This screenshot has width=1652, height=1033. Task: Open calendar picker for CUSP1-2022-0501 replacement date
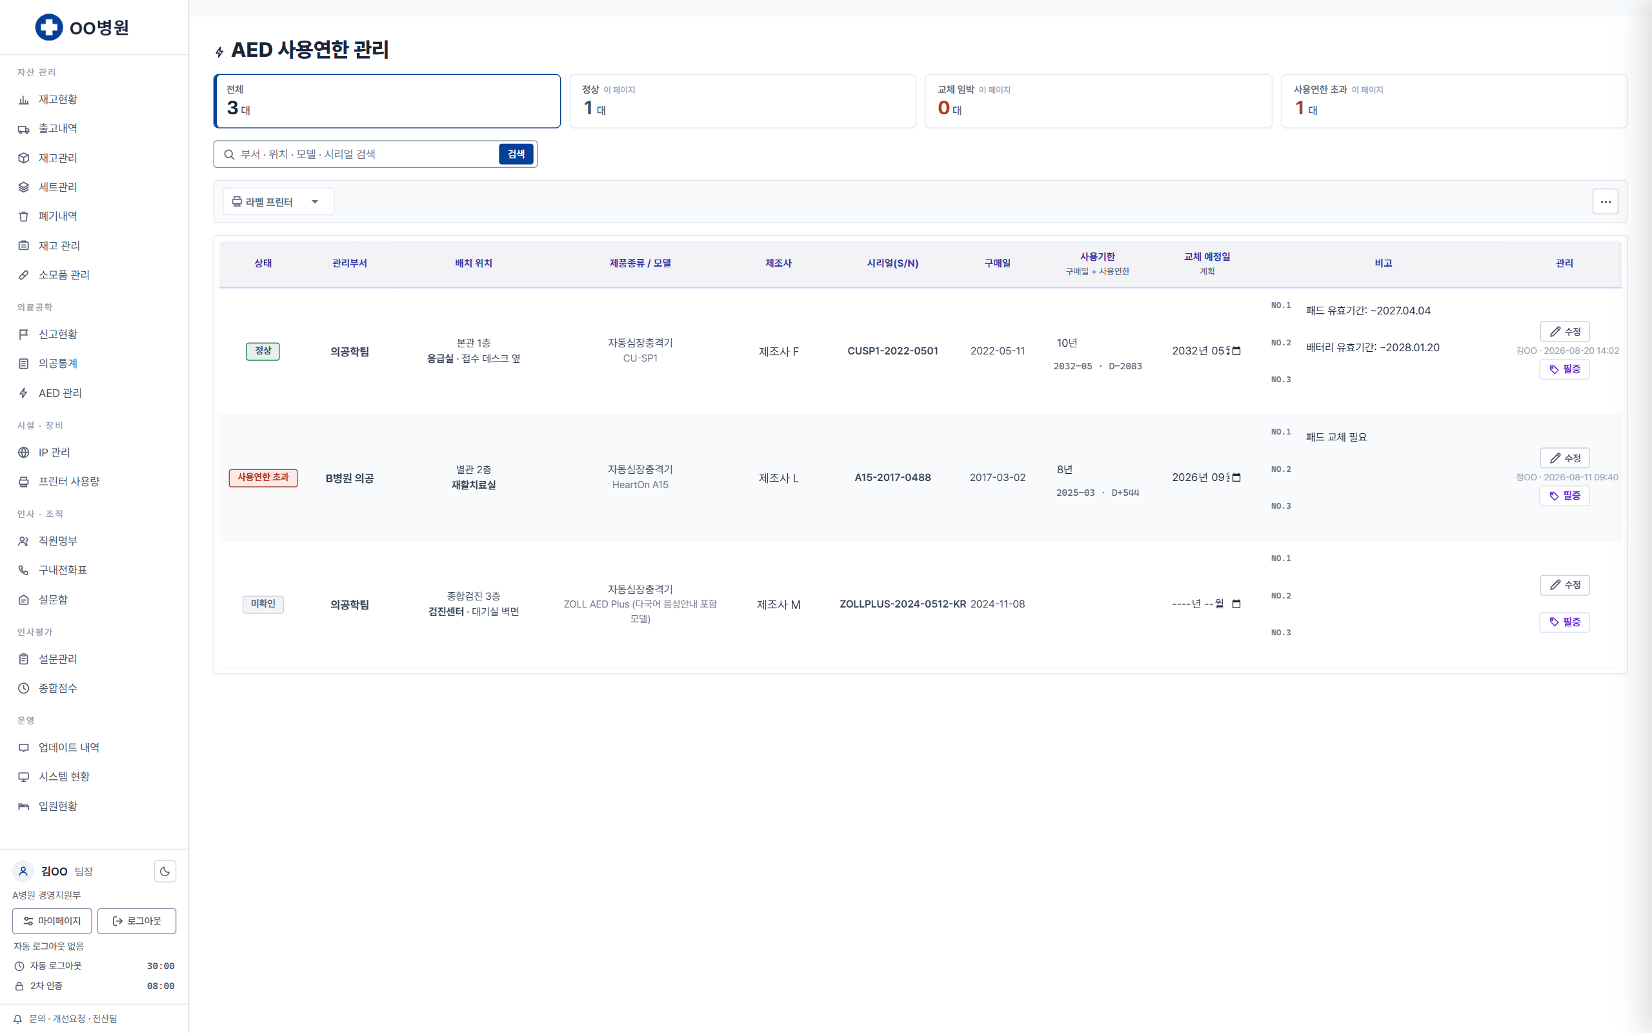pyautogui.click(x=1236, y=351)
